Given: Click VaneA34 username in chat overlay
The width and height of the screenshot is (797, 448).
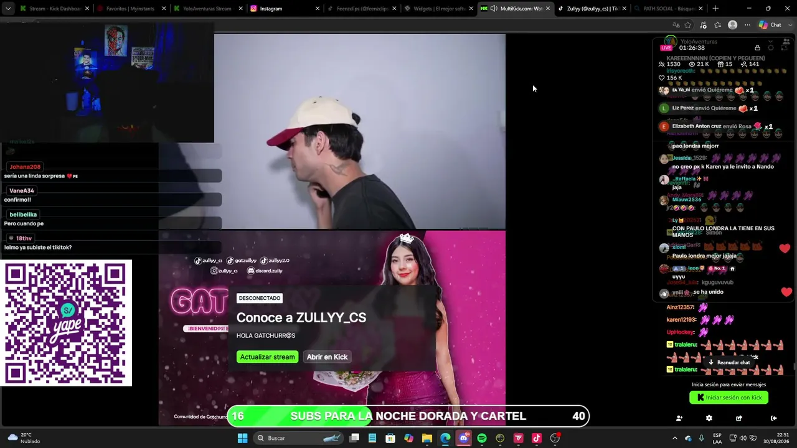Looking at the screenshot, I should coord(22,190).
